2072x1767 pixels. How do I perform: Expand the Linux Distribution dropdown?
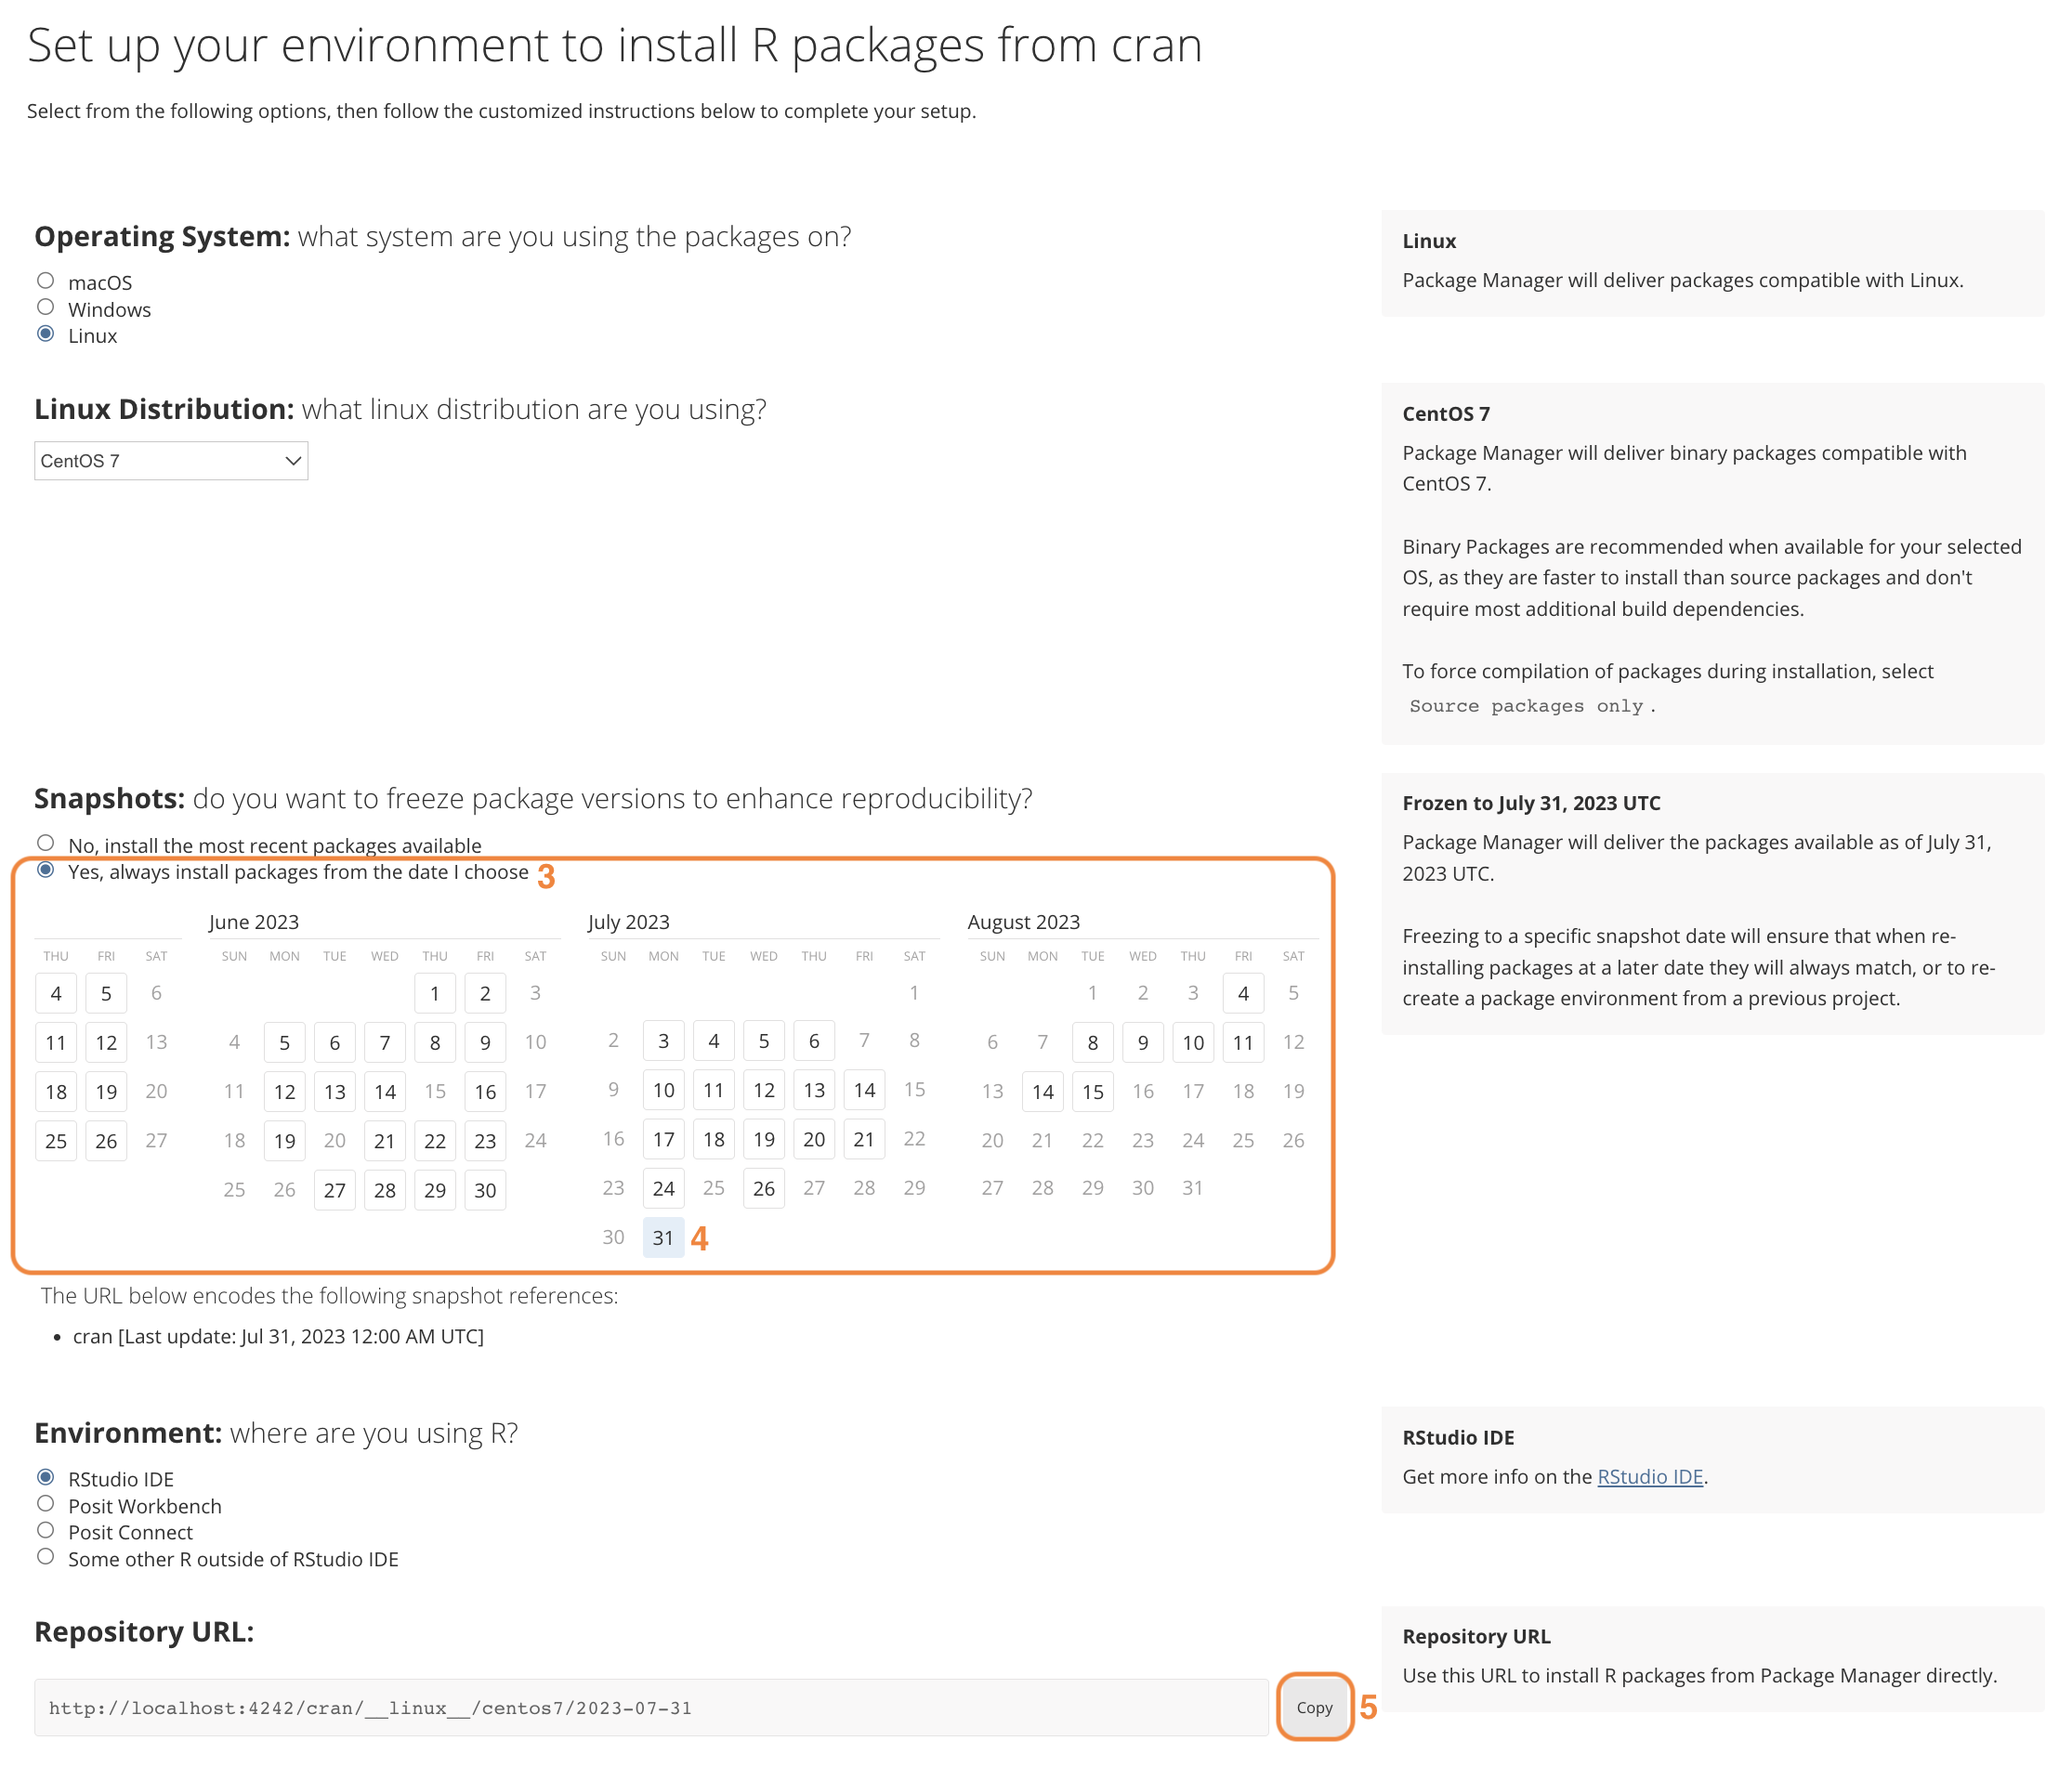coord(170,461)
